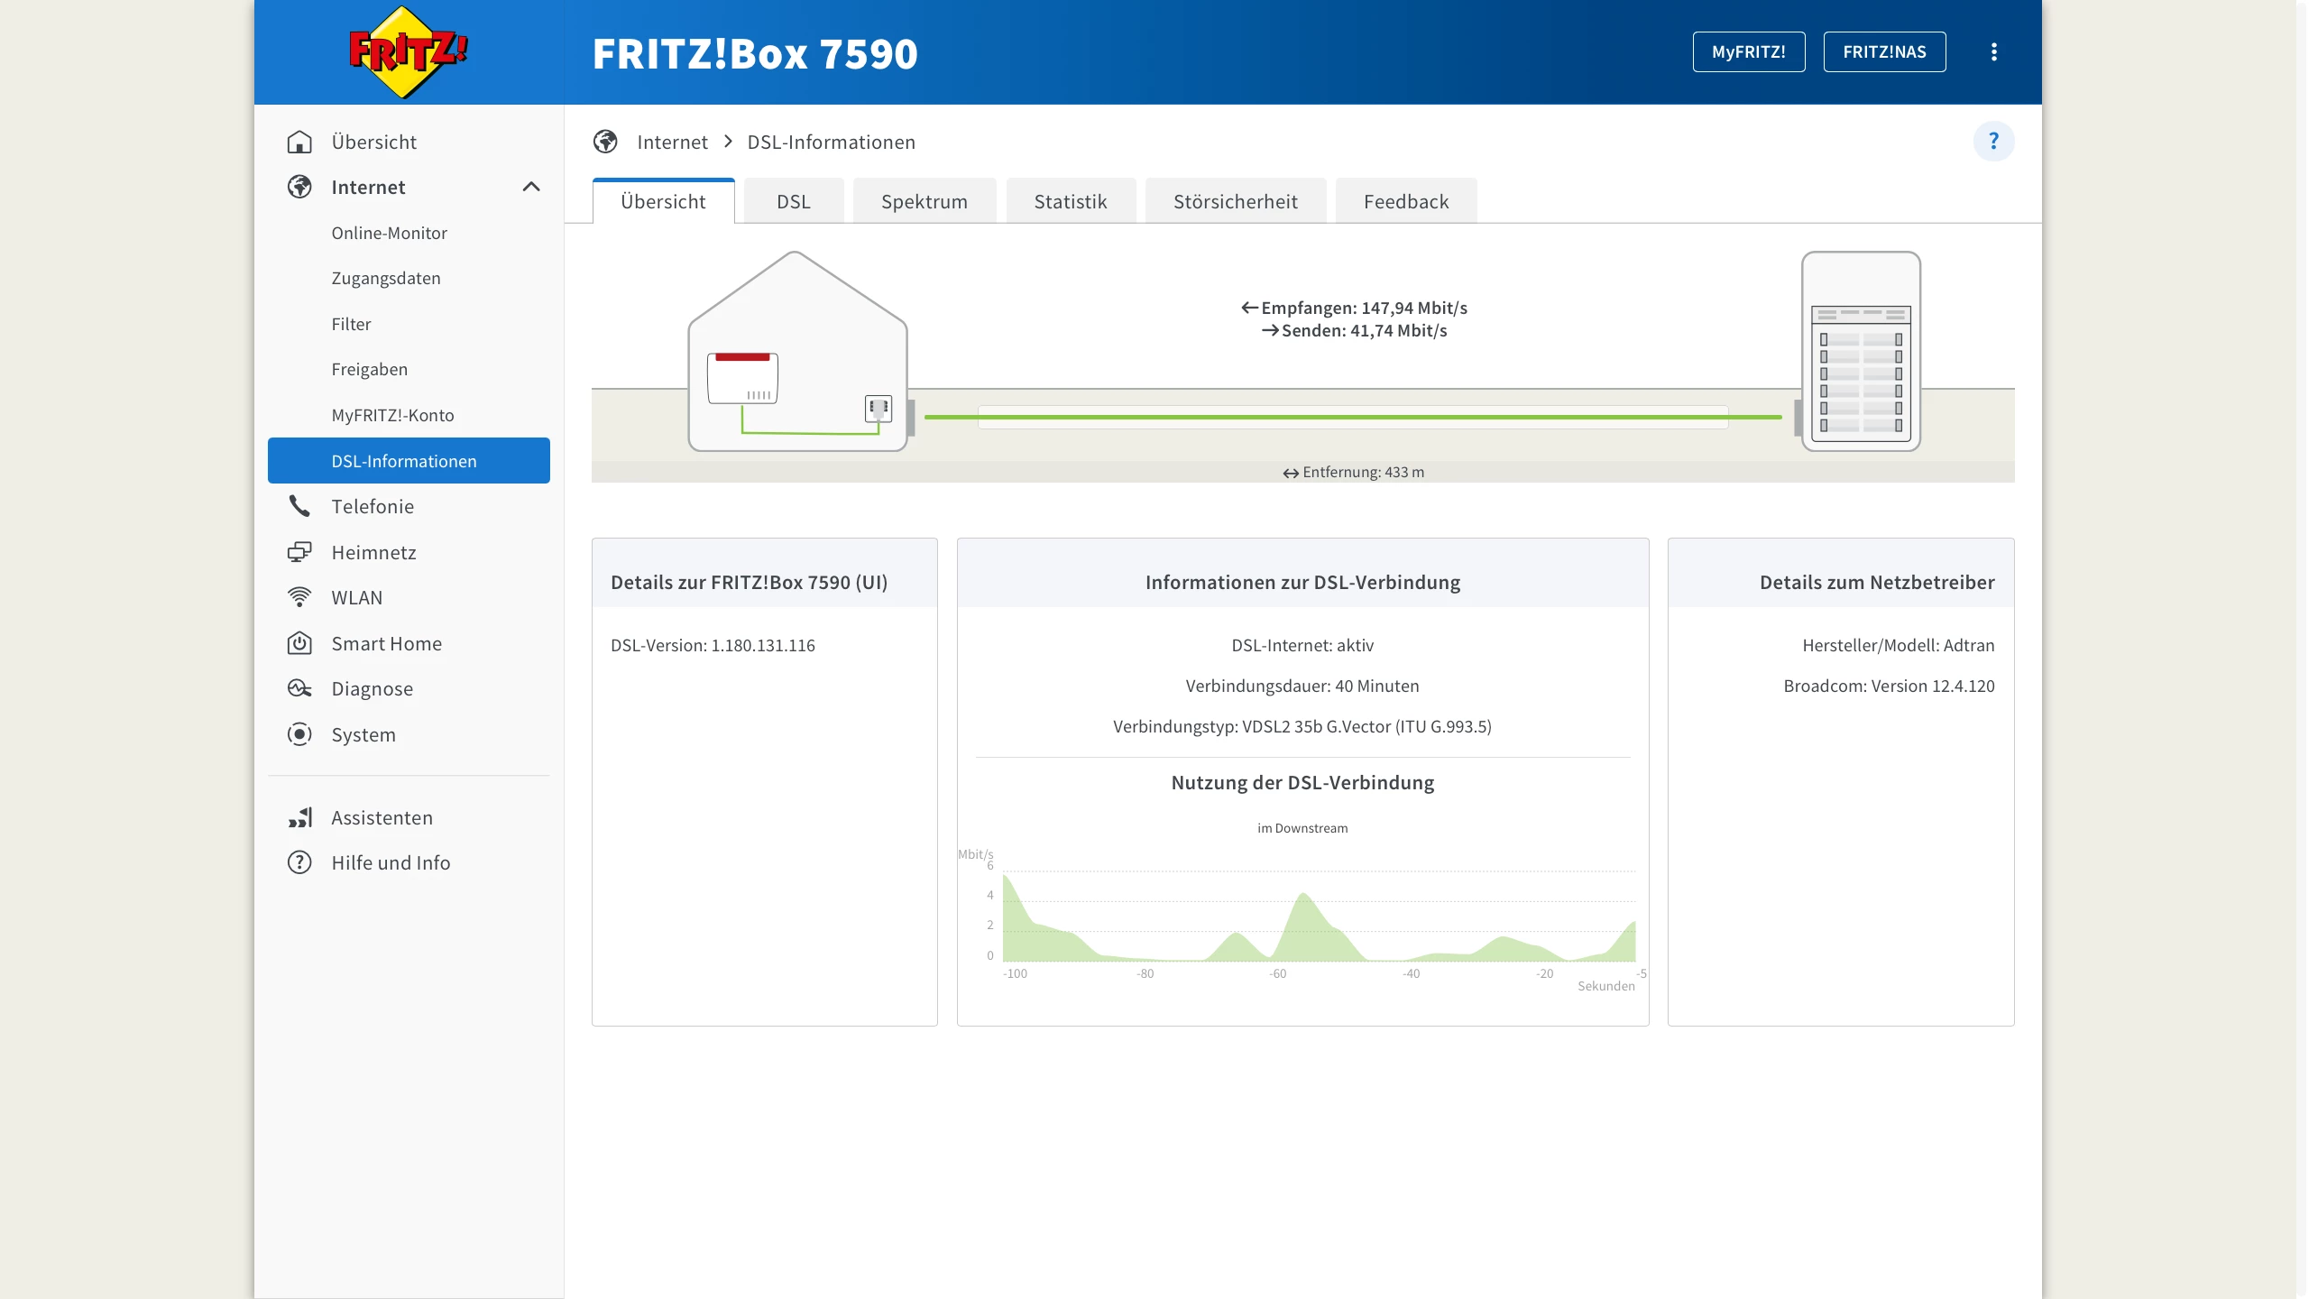Click the Übersicht home icon in sidebar
Image resolution: width=2309 pixels, height=1299 pixels.
pyautogui.click(x=299, y=143)
